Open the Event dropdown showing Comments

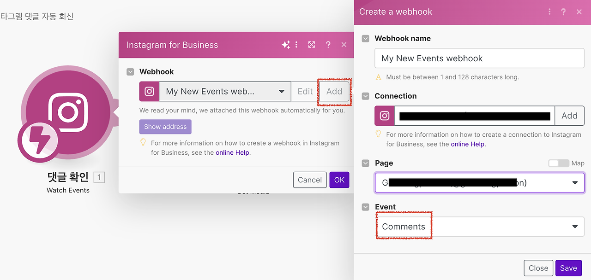[x=480, y=227]
